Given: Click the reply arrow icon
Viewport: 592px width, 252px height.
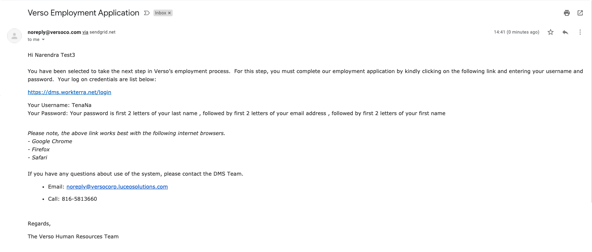Looking at the screenshot, I should (565, 32).
